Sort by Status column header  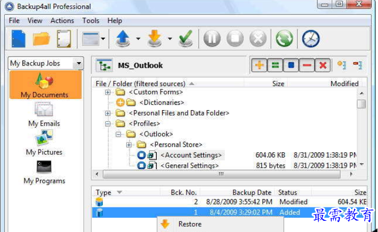coord(293,193)
